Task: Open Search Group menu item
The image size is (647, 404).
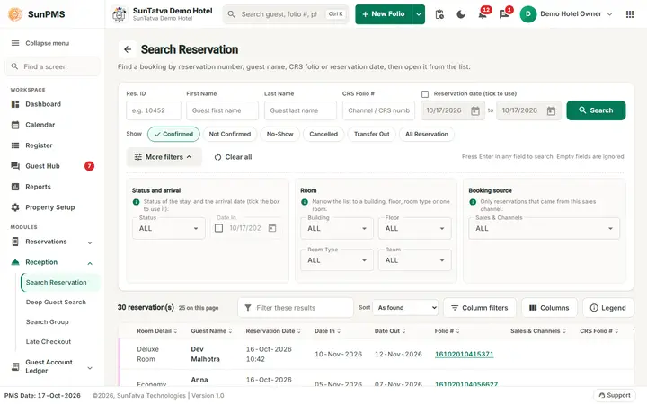Action: click(60, 322)
